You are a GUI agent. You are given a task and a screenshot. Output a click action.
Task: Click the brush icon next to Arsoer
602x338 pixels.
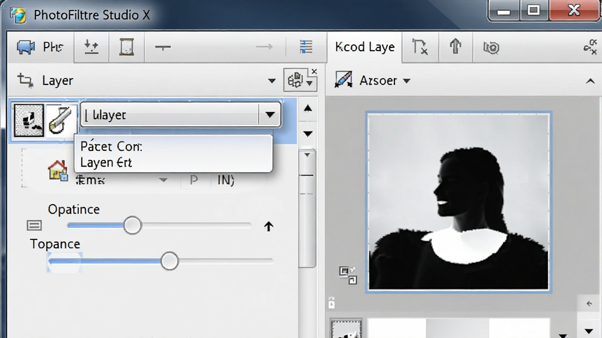coord(343,80)
